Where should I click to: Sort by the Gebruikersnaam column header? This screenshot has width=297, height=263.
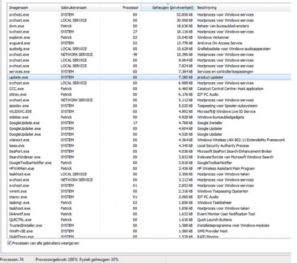click(x=79, y=8)
